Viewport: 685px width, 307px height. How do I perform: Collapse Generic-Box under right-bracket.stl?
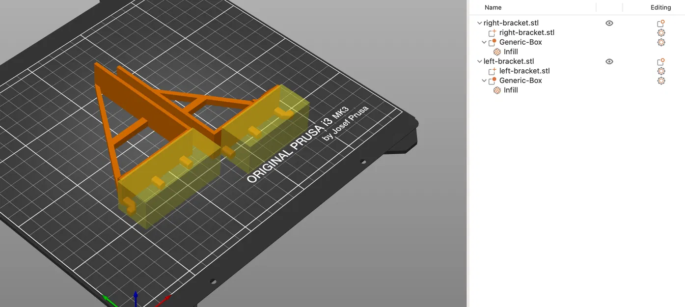tap(484, 42)
